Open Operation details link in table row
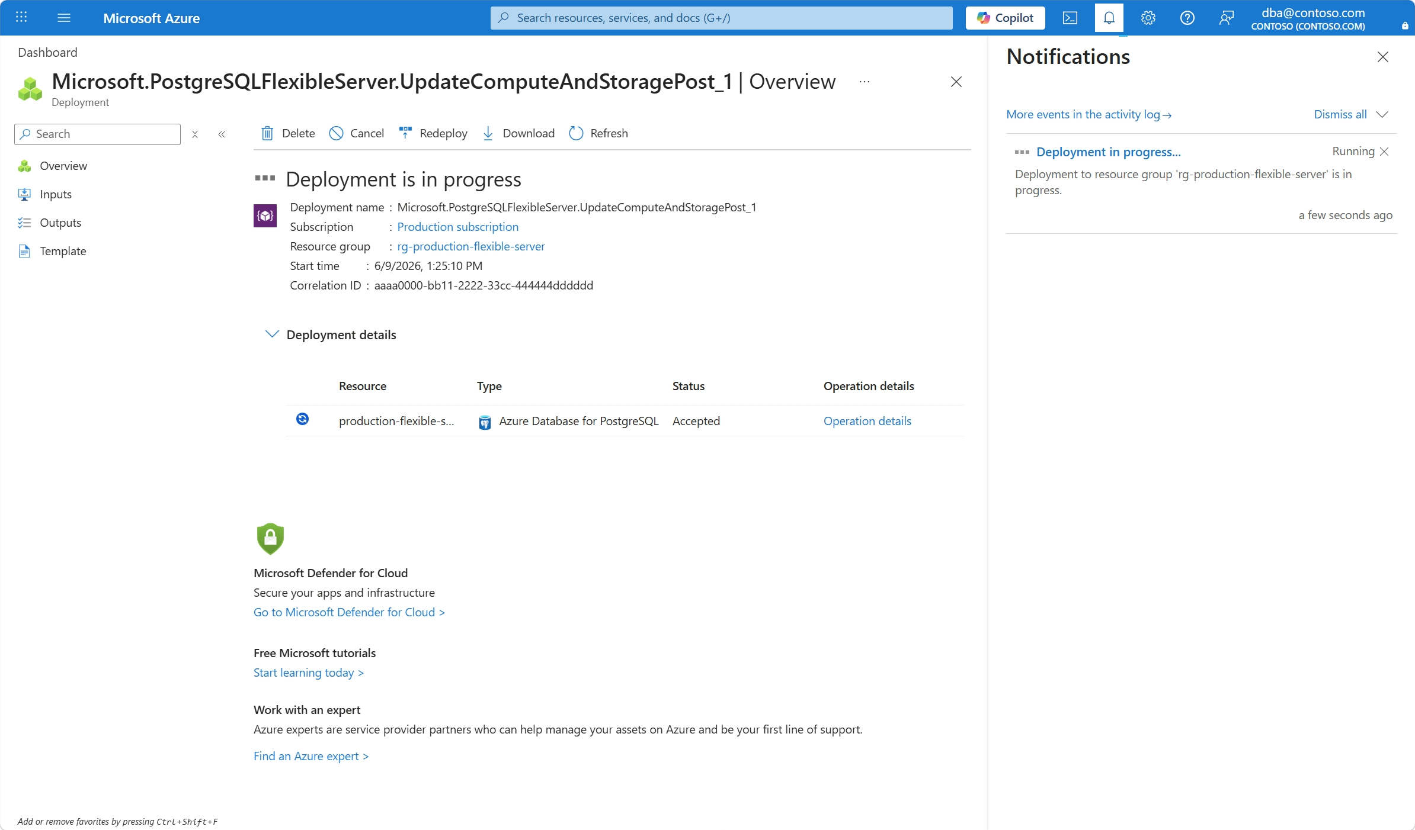This screenshot has width=1415, height=830. 867,421
